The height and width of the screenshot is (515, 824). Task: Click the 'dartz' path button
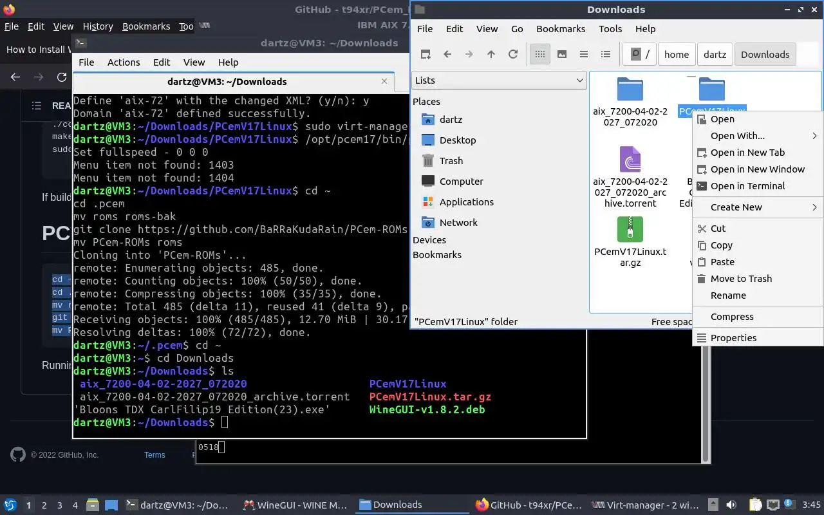tap(715, 55)
